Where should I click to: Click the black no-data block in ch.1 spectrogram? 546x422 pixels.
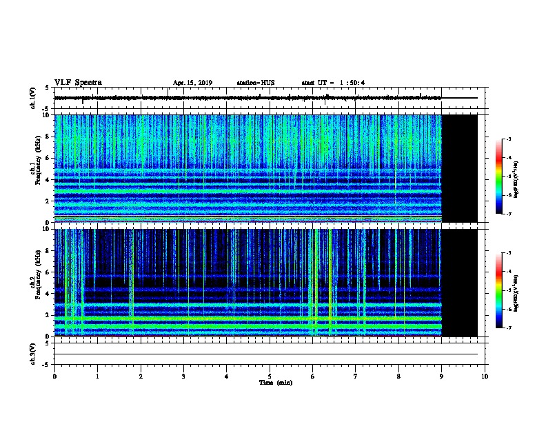460,168
